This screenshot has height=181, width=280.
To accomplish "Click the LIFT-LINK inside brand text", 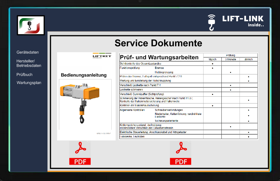I will (x=243, y=21).
